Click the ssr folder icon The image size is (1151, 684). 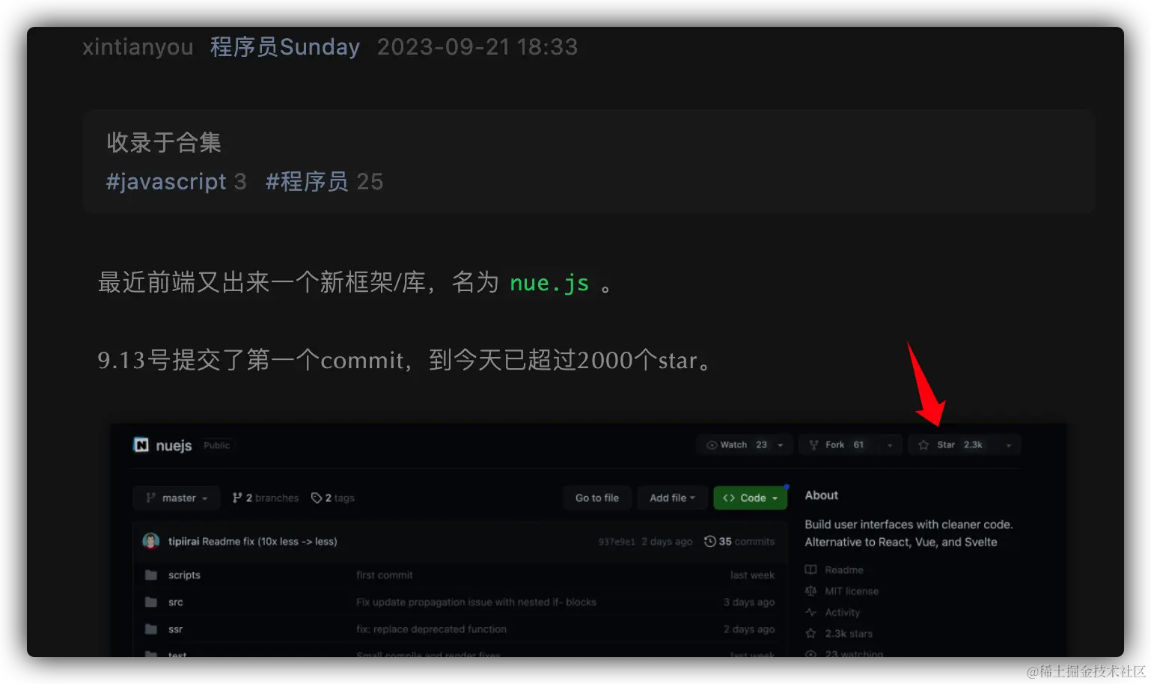(151, 629)
